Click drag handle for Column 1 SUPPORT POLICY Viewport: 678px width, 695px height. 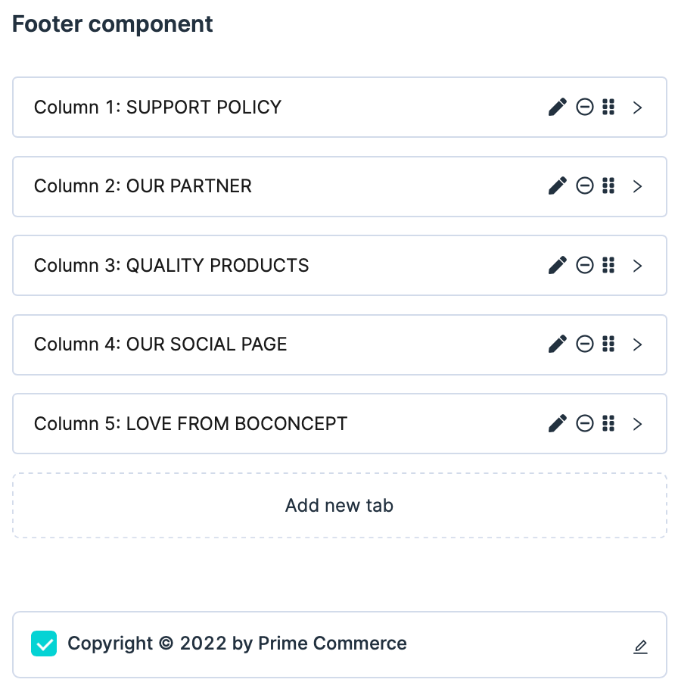(608, 108)
